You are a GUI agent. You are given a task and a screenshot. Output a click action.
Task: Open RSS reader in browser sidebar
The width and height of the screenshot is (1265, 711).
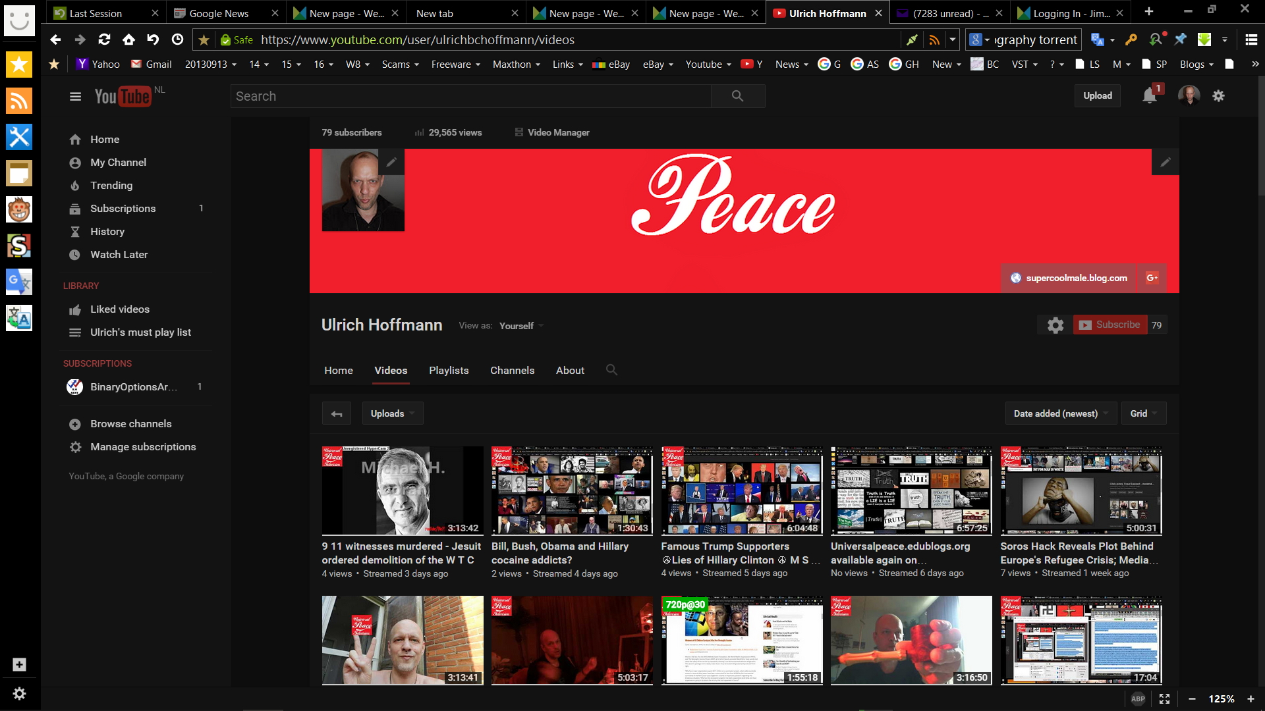click(x=19, y=101)
